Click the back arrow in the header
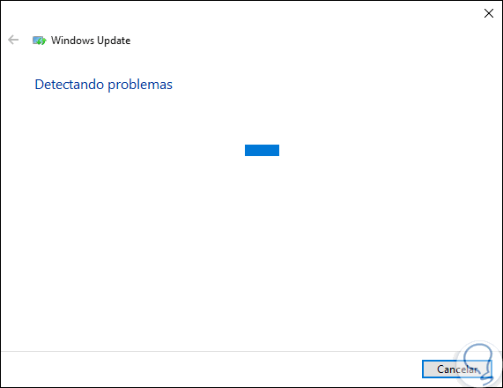The height and width of the screenshot is (388, 503). [x=13, y=40]
